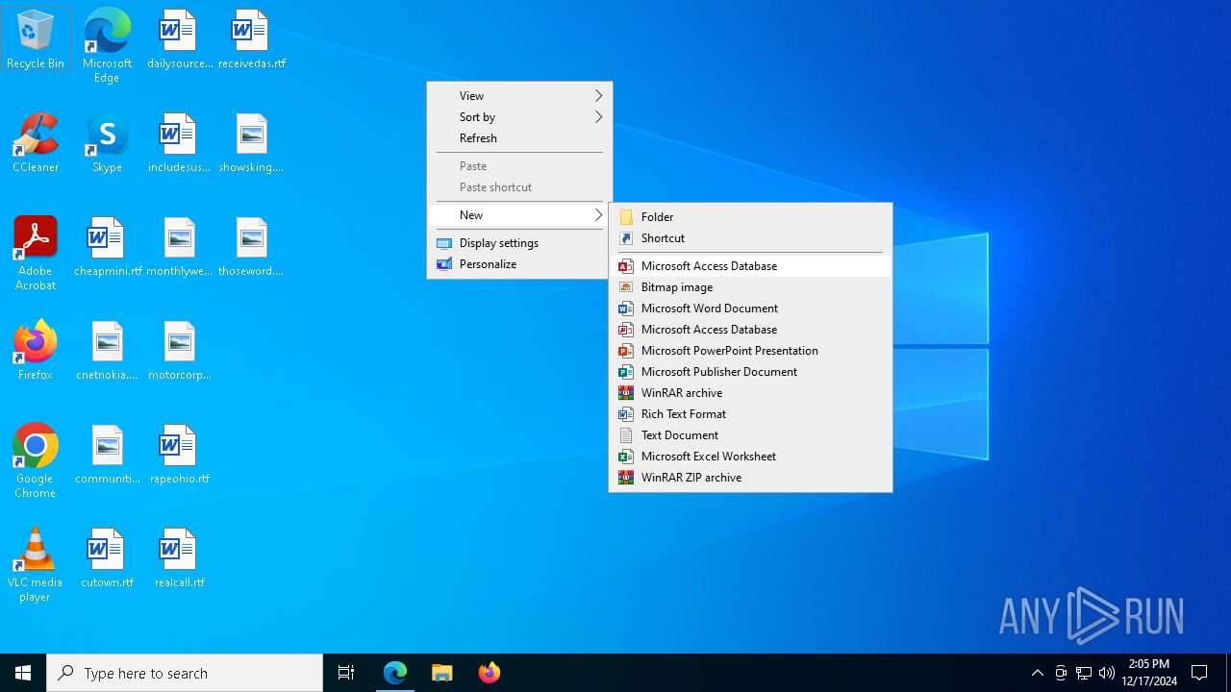Create a new Text Document
The image size is (1231, 692).
750,435
